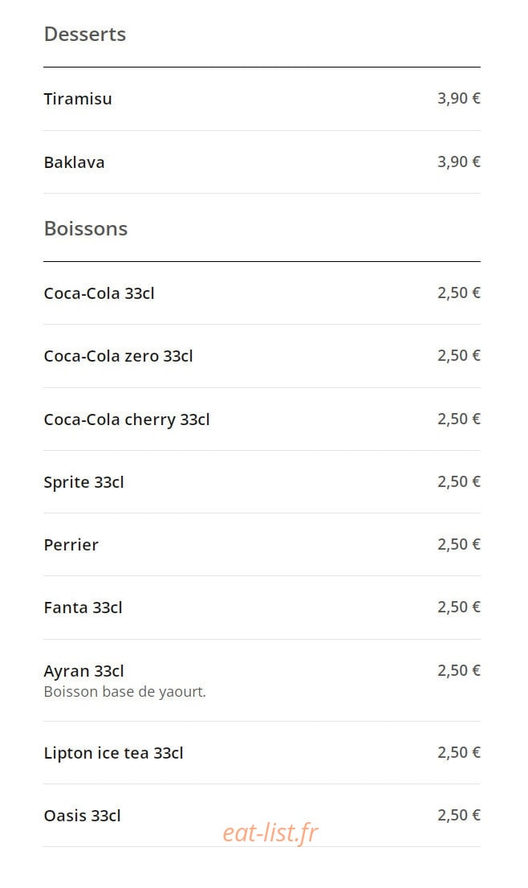Click the Perrier price 2,50 €
Screen dimensions: 528x888
(458, 544)
